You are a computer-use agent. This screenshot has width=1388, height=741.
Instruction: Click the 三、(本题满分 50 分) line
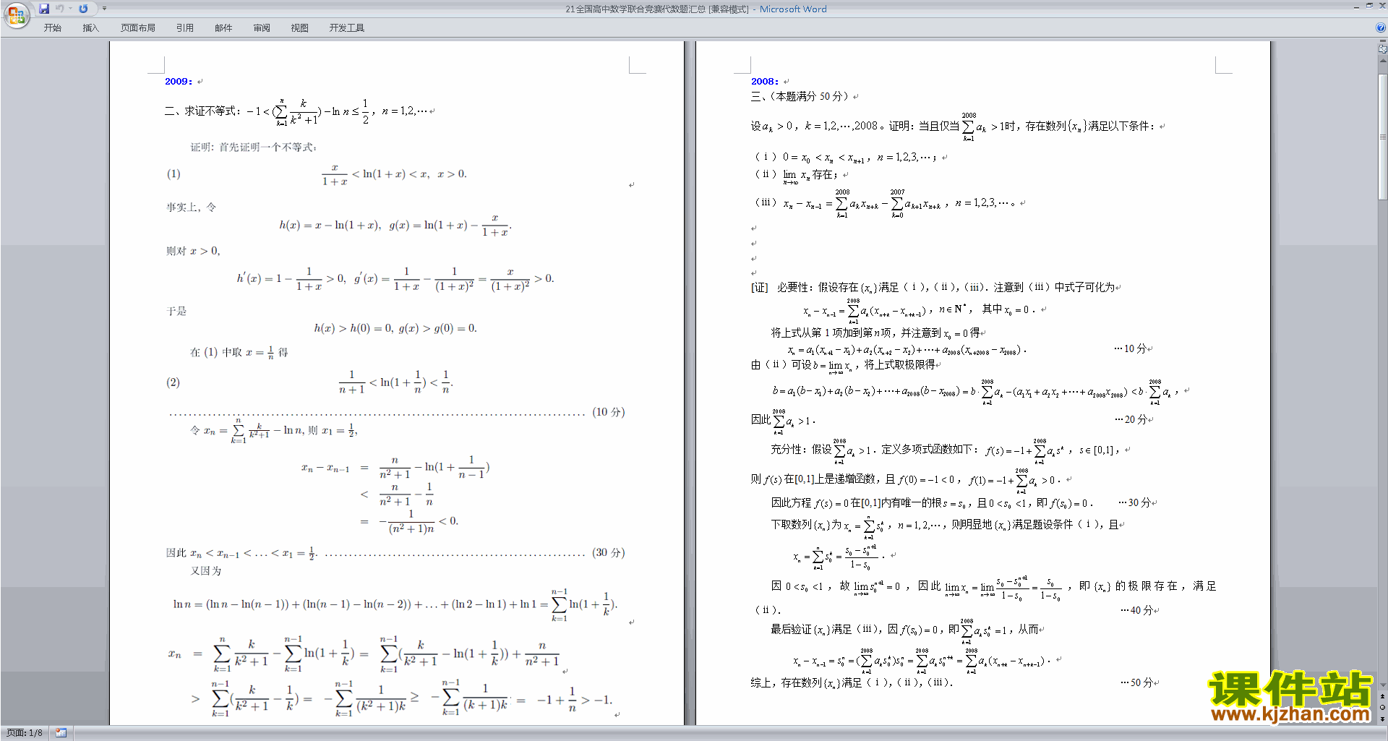(801, 96)
